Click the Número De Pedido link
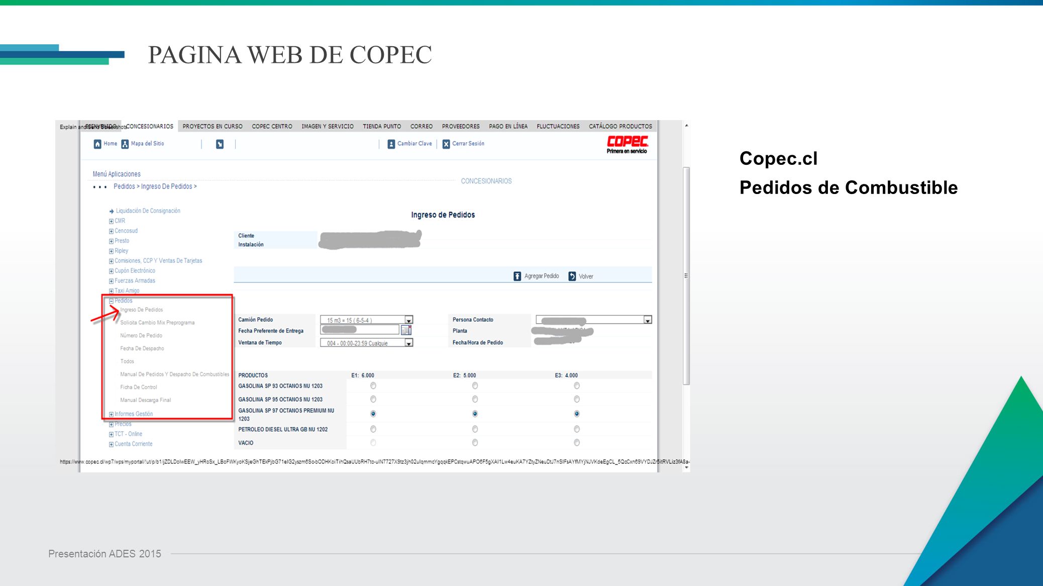This screenshot has height=586, width=1043. pos(141,336)
